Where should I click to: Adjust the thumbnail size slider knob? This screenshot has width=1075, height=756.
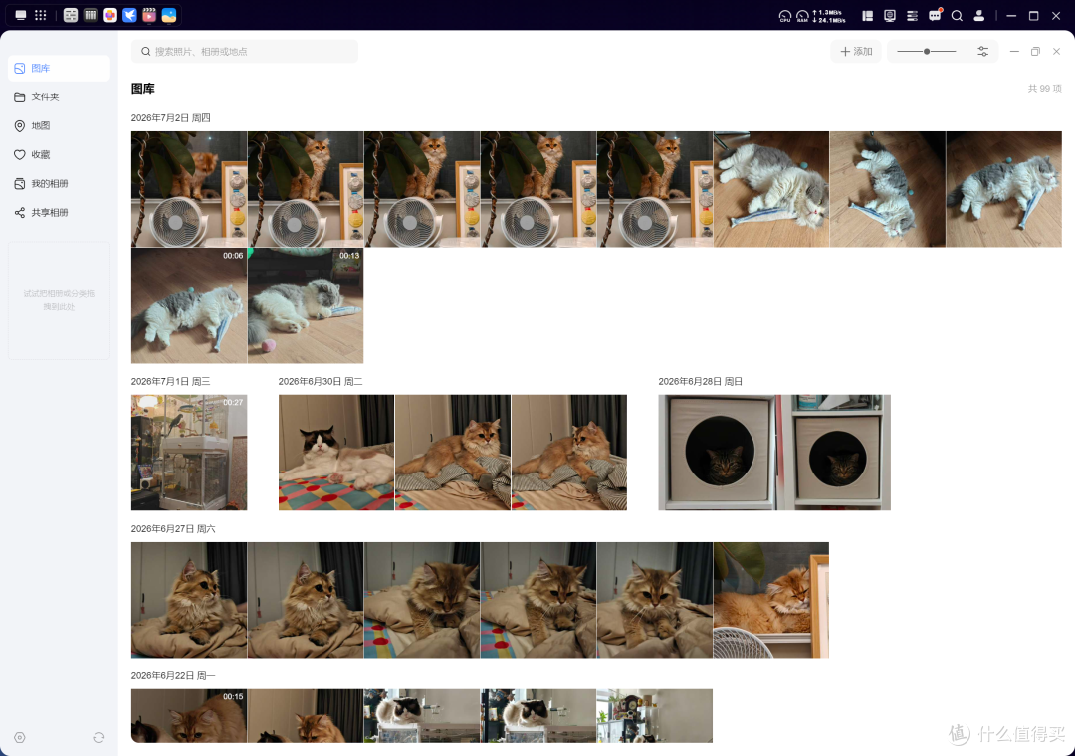[x=927, y=52]
